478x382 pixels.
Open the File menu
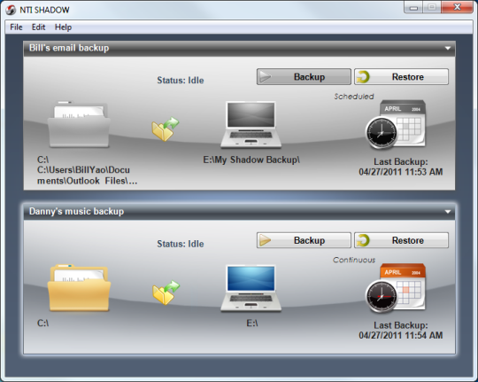click(x=16, y=27)
